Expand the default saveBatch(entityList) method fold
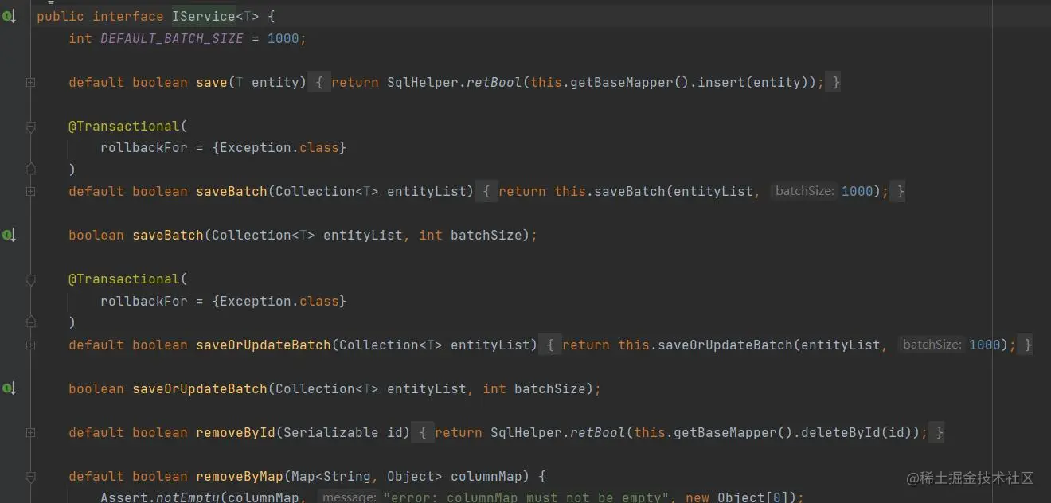This screenshot has height=503, width=1051. click(x=30, y=191)
